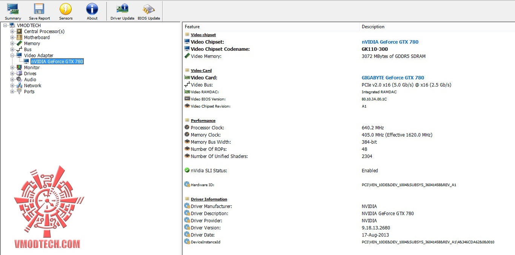Click the Video Adapter monitor icon
This screenshot has width=515, height=255.
click(19, 55)
